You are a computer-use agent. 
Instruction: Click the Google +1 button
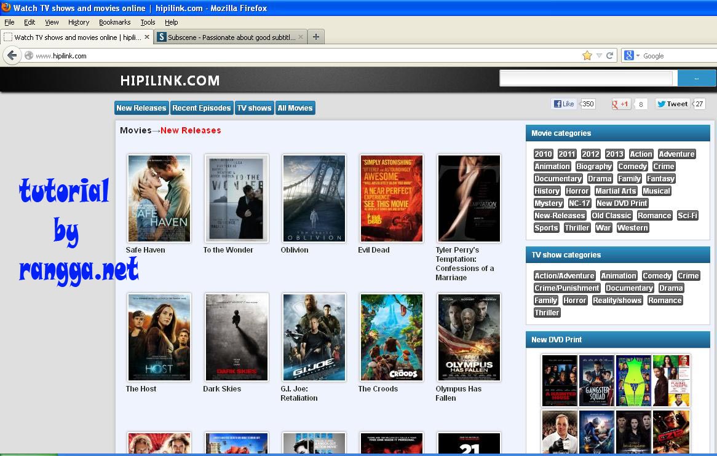coord(620,104)
